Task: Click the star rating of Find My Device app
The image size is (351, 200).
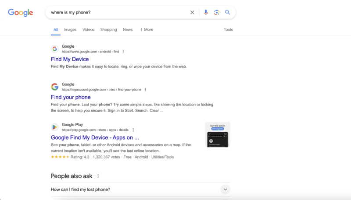Action: (x=60, y=157)
